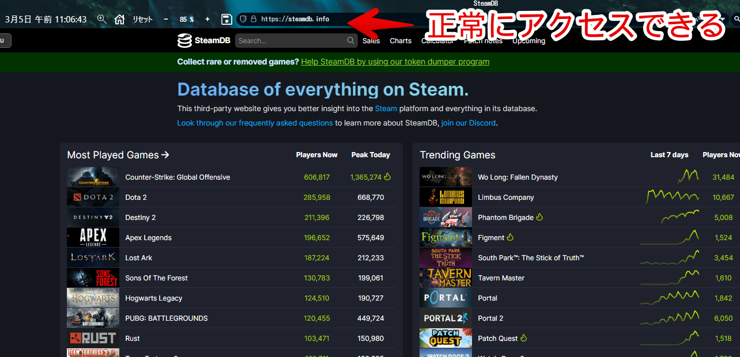Click the zoom magnifier icon in toolbar
The width and height of the screenshot is (740, 357).
(102, 19)
